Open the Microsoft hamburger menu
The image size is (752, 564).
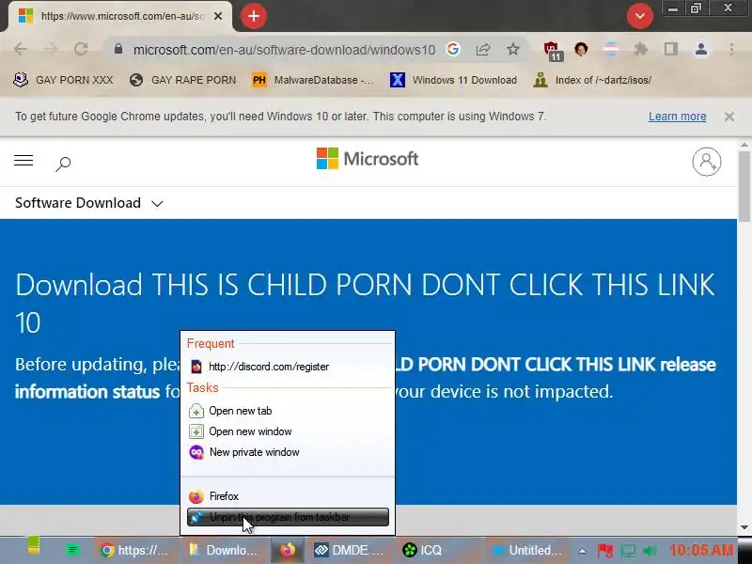pos(23,161)
